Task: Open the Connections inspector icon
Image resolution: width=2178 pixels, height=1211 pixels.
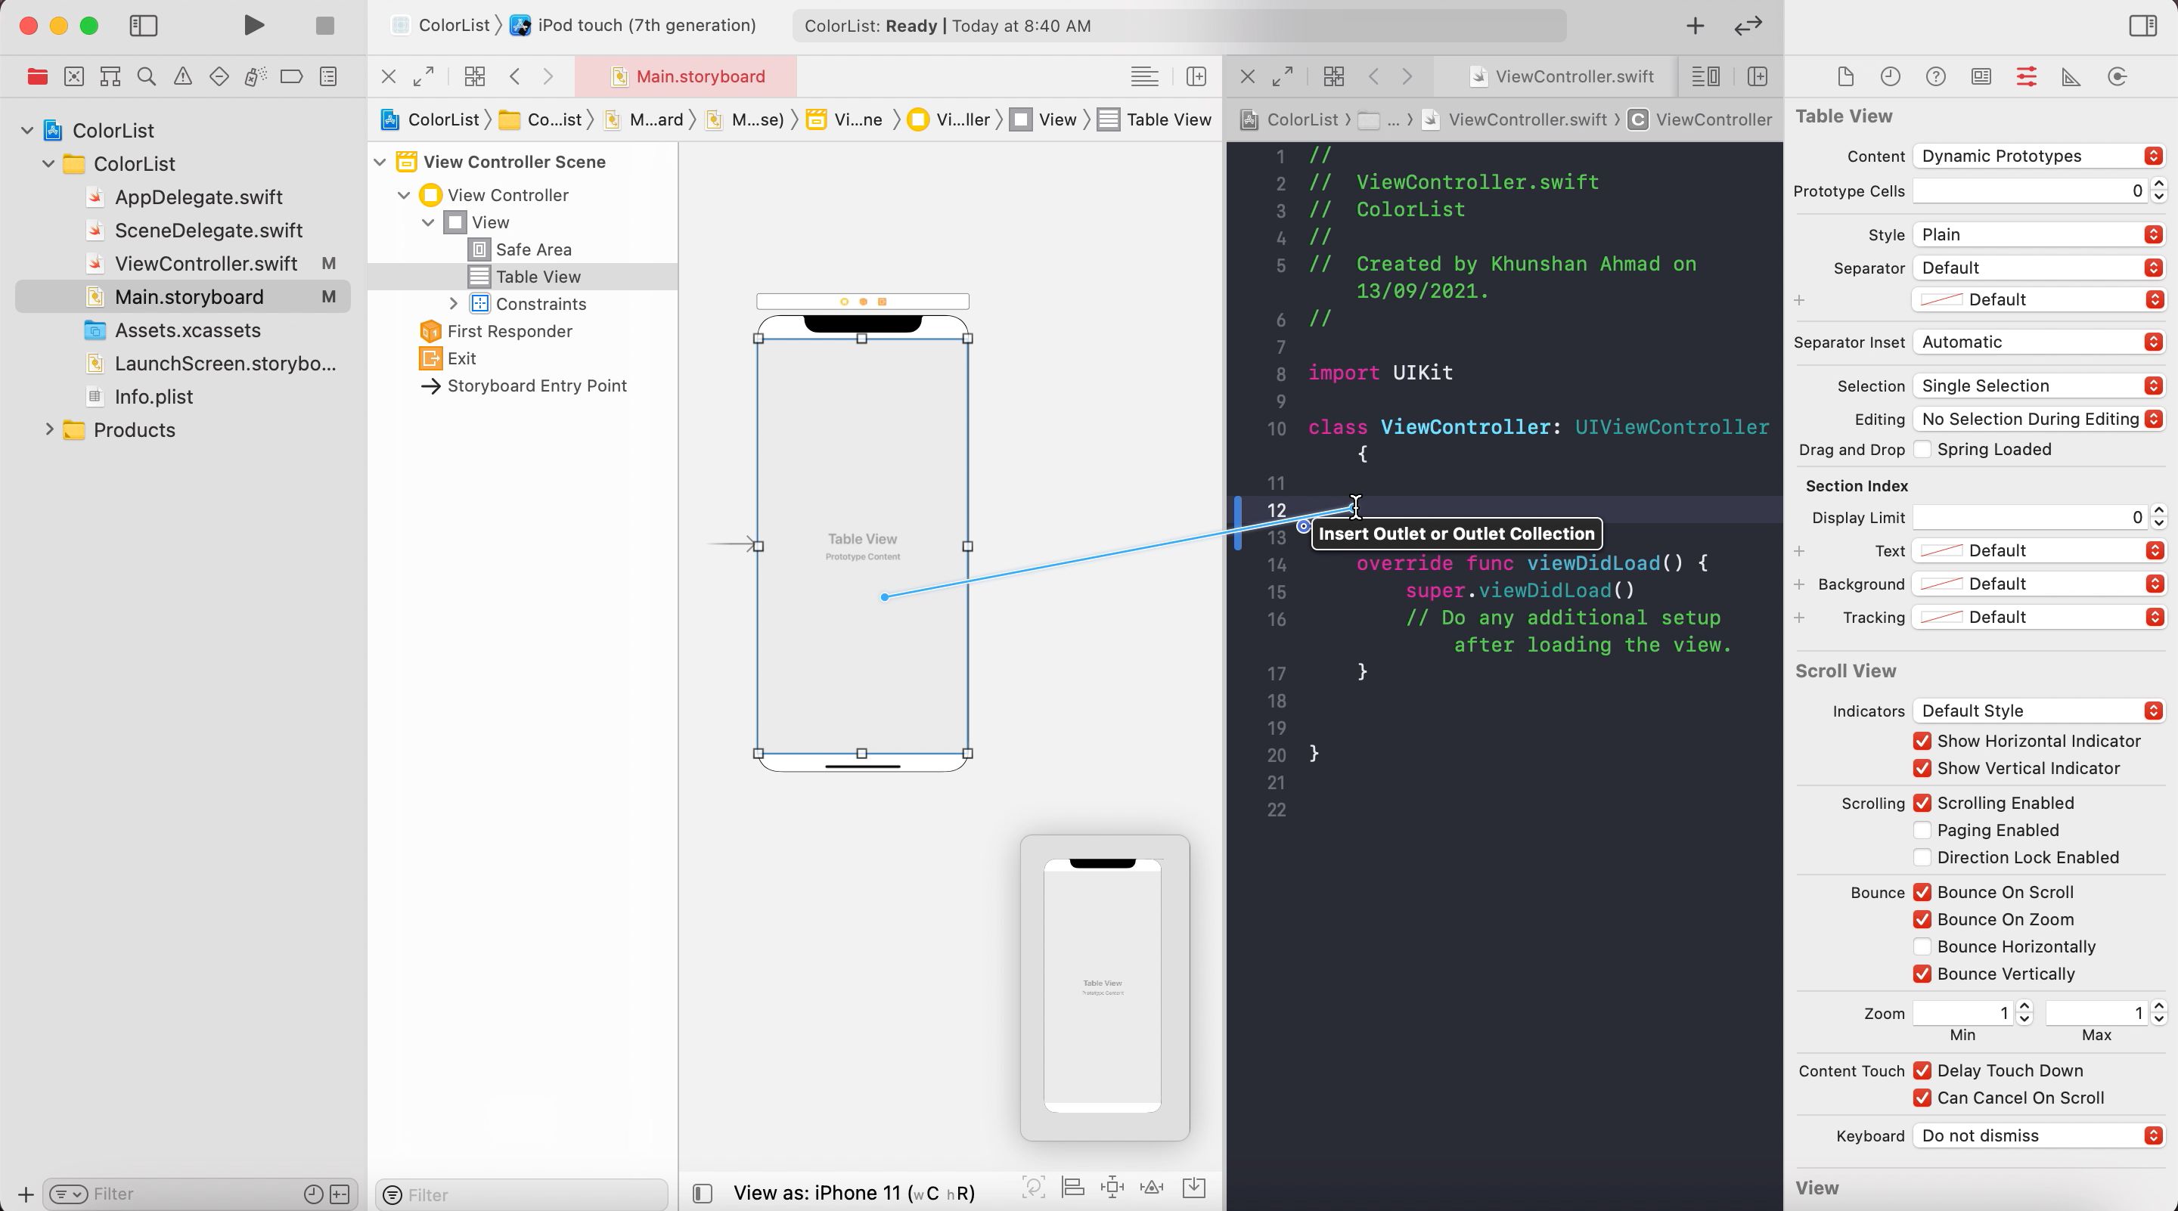Action: pyautogui.click(x=2116, y=77)
